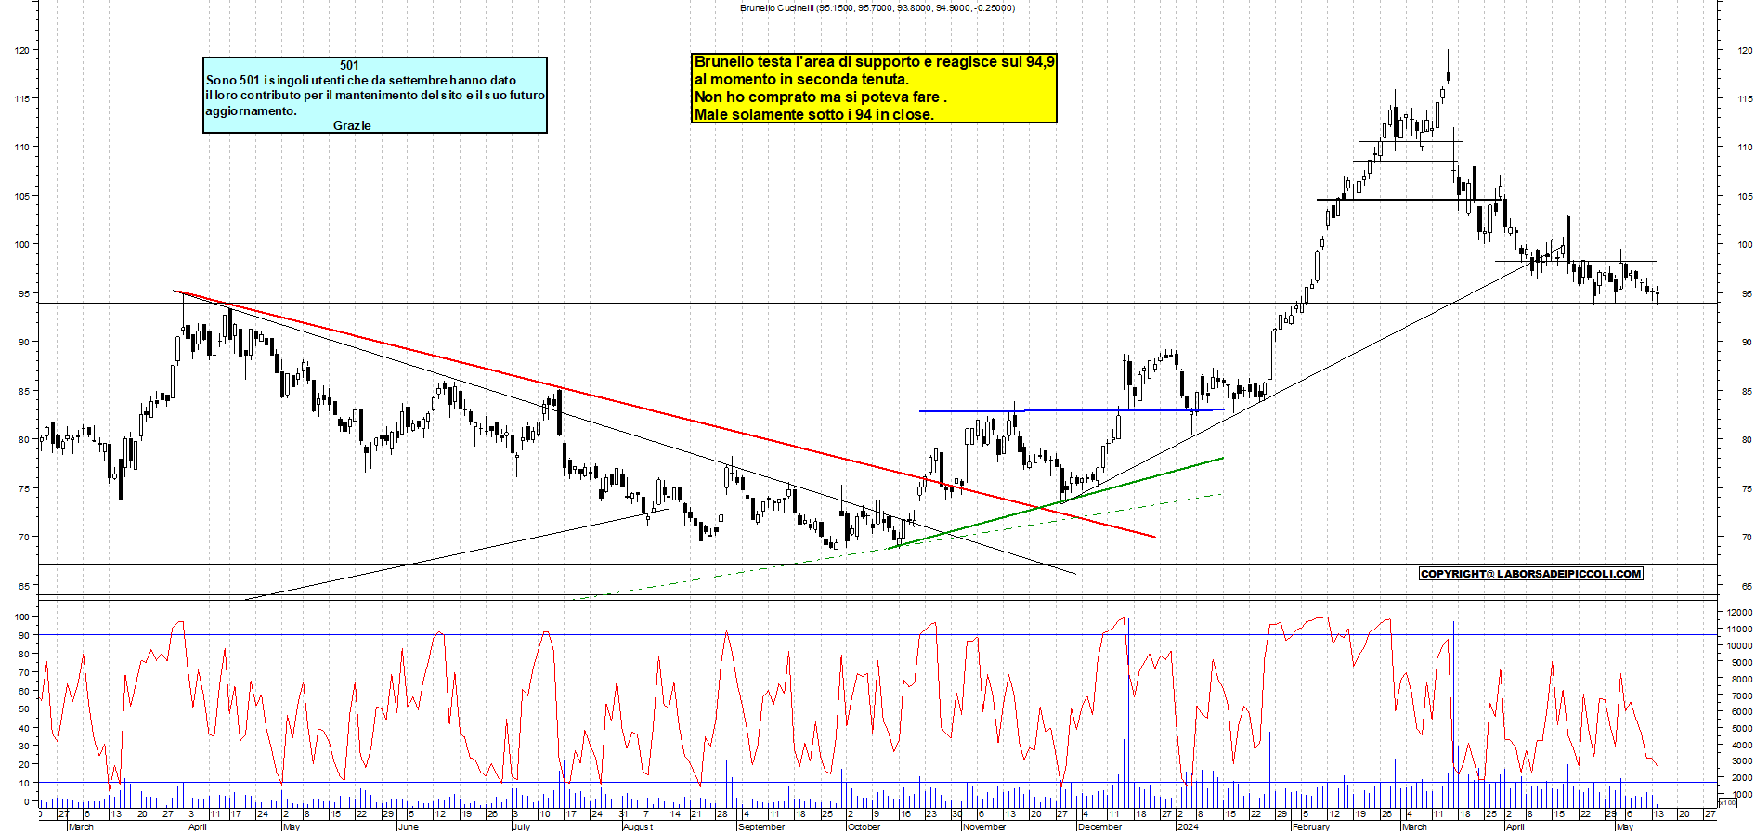Click the 6000 volume axis value

1741,711
